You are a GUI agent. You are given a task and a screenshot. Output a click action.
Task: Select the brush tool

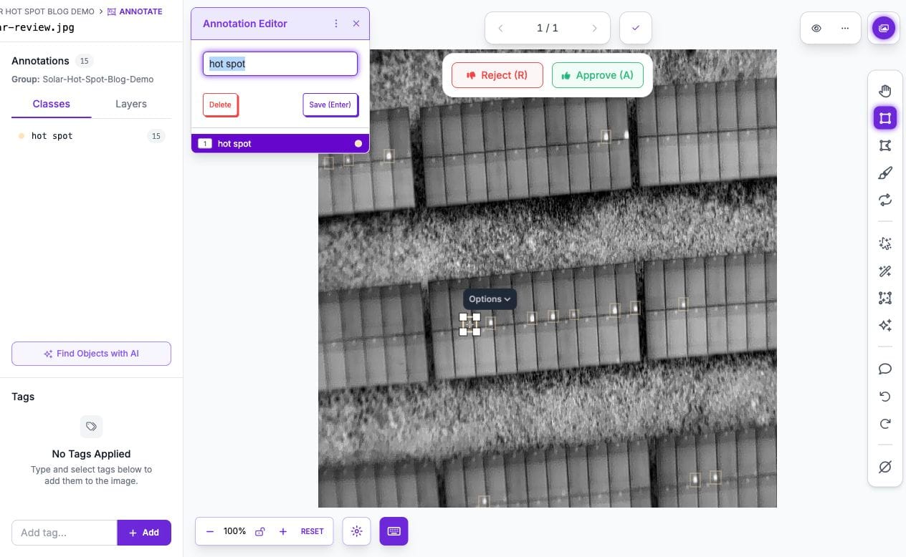884,173
